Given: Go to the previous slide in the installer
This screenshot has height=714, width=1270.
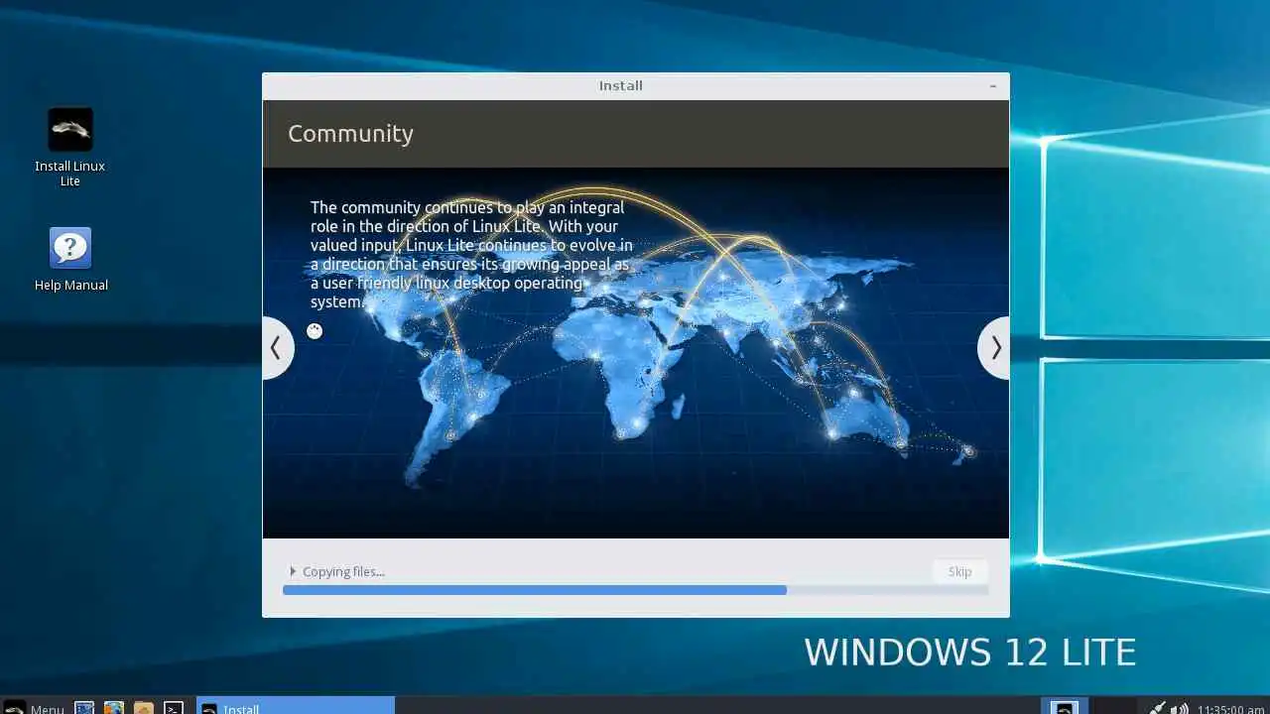Looking at the screenshot, I should [278, 348].
